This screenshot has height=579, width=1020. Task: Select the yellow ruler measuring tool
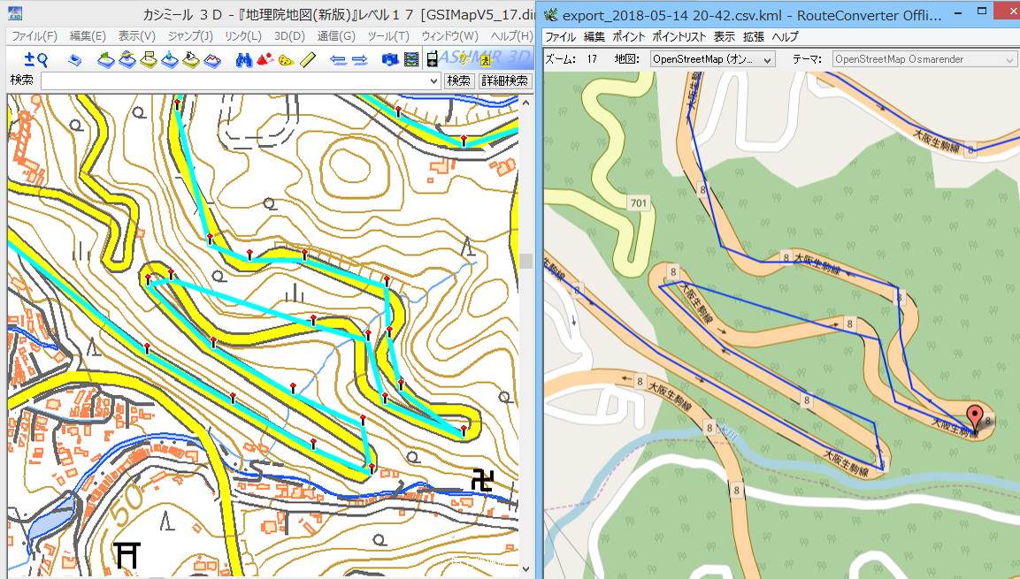click(x=308, y=60)
